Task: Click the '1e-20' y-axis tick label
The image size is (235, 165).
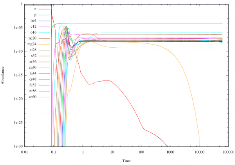Action: (18, 99)
